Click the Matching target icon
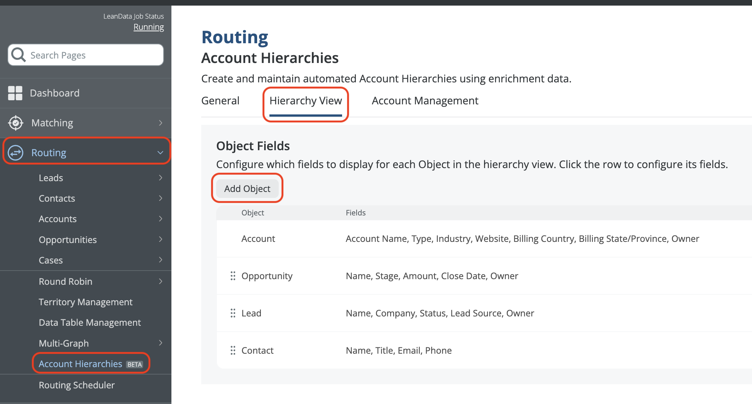752x404 pixels. [x=16, y=123]
